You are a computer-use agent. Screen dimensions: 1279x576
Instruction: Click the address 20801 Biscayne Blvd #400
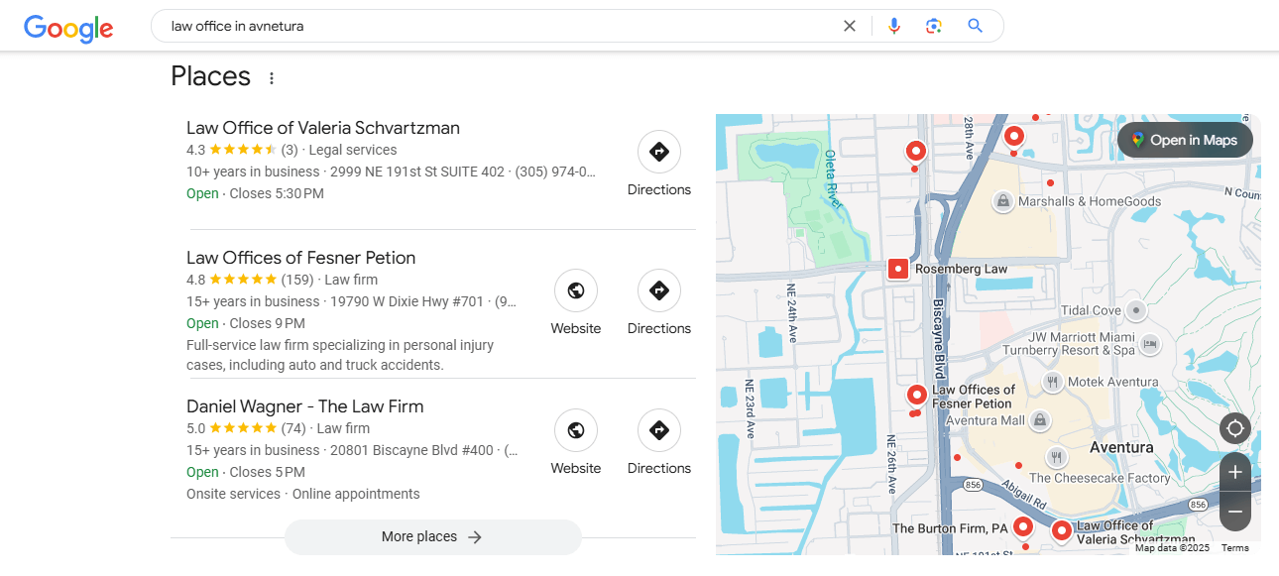click(411, 450)
